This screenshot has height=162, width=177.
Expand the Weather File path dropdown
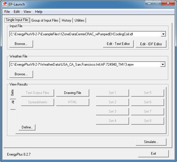pos(163,65)
